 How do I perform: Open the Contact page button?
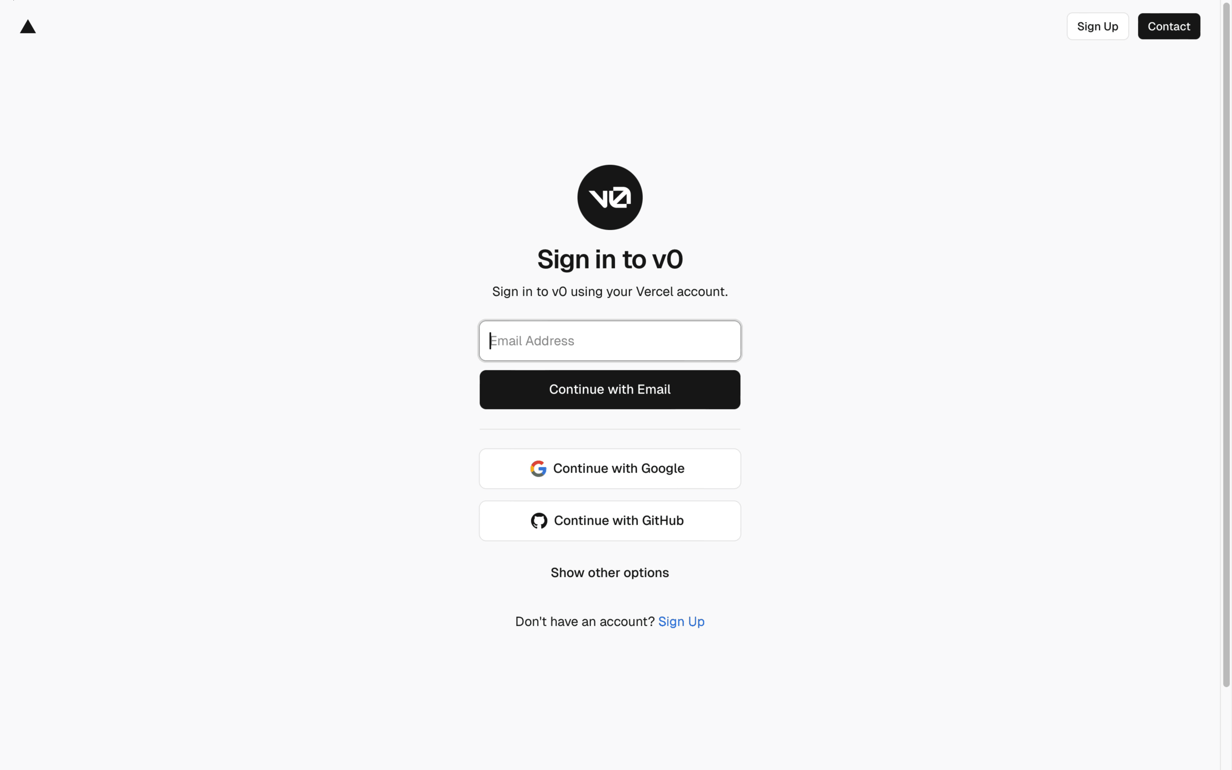(1169, 26)
